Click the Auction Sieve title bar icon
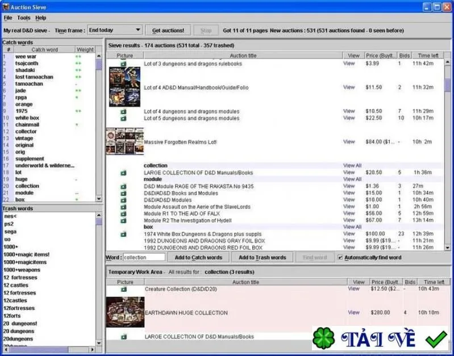The image size is (454, 356). (x=6, y=7)
